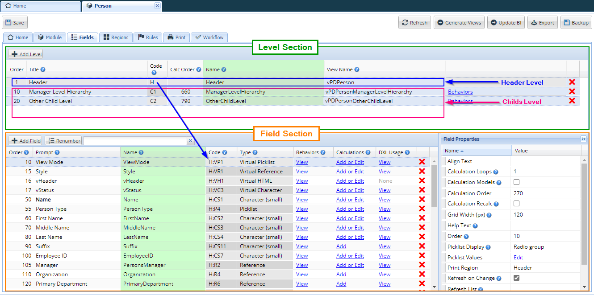This screenshot has width=594, height=295.
Task: Show help for DXL Usage column
Action: pos(407,152)
